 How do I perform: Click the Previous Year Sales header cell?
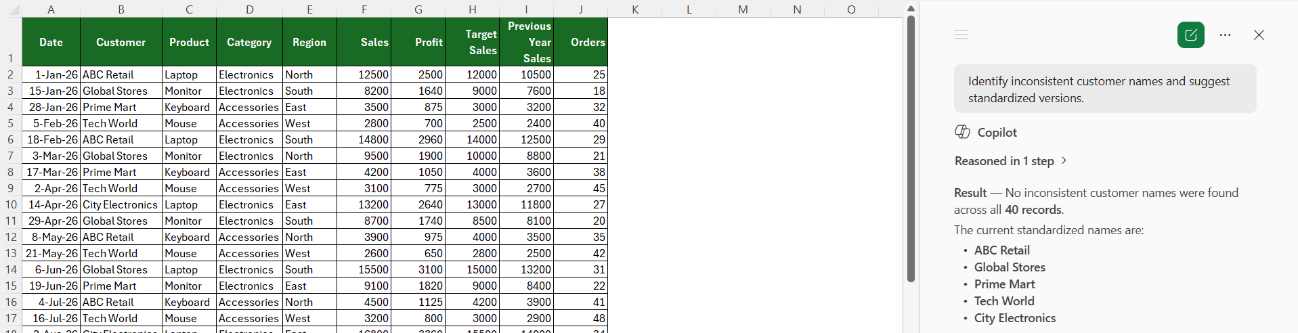point(527,42)
